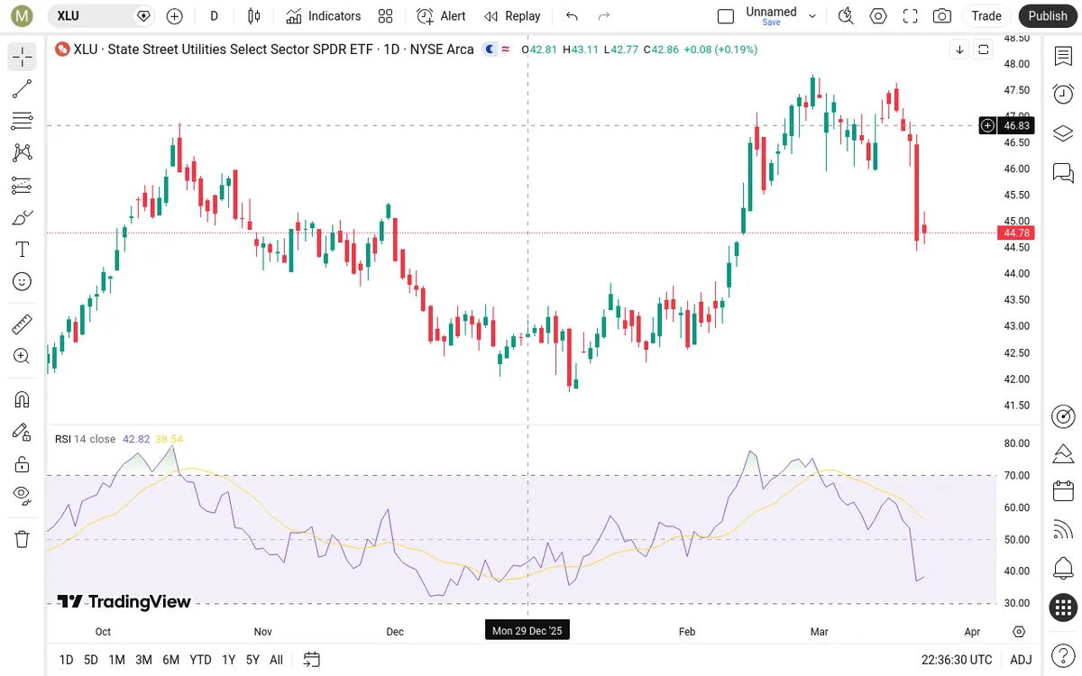Select the 3M time range
The width and height of the screenshot is (1082, 676).
click(x=143, y=660)
